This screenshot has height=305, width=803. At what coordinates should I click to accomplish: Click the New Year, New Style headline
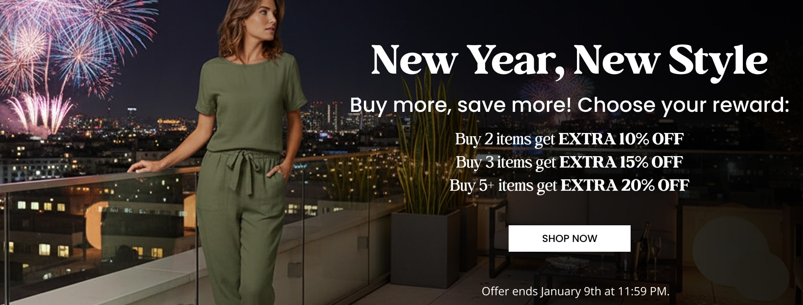coord(569,60)
